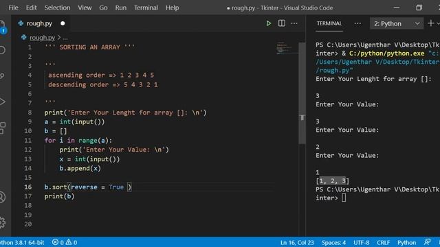
Task: Click the editor vertical scrollbar
Action: pos(302,93)
